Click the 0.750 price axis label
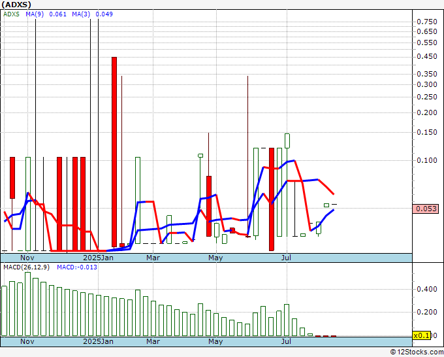 click(426, 21)
